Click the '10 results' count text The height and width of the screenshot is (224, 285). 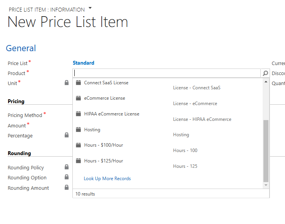coord(85,194)
